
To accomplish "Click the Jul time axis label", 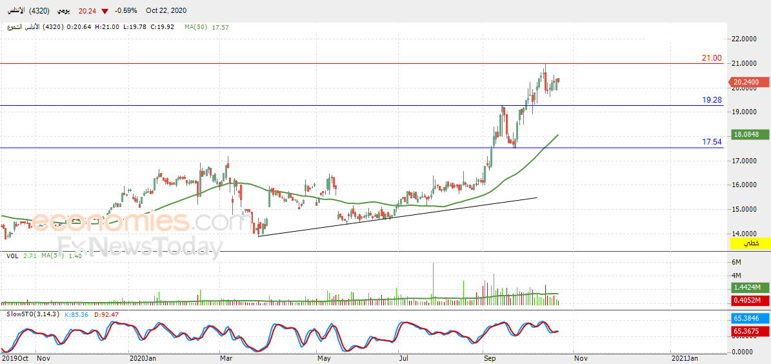I will point(405,359).
